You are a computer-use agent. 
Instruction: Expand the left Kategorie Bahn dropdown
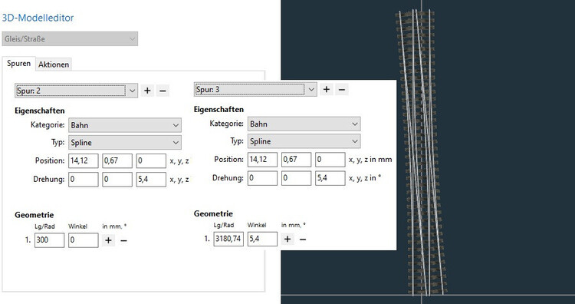point(125,125)
